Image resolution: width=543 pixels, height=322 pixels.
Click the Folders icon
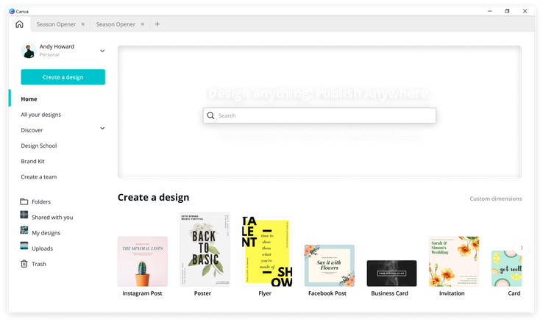24,201
